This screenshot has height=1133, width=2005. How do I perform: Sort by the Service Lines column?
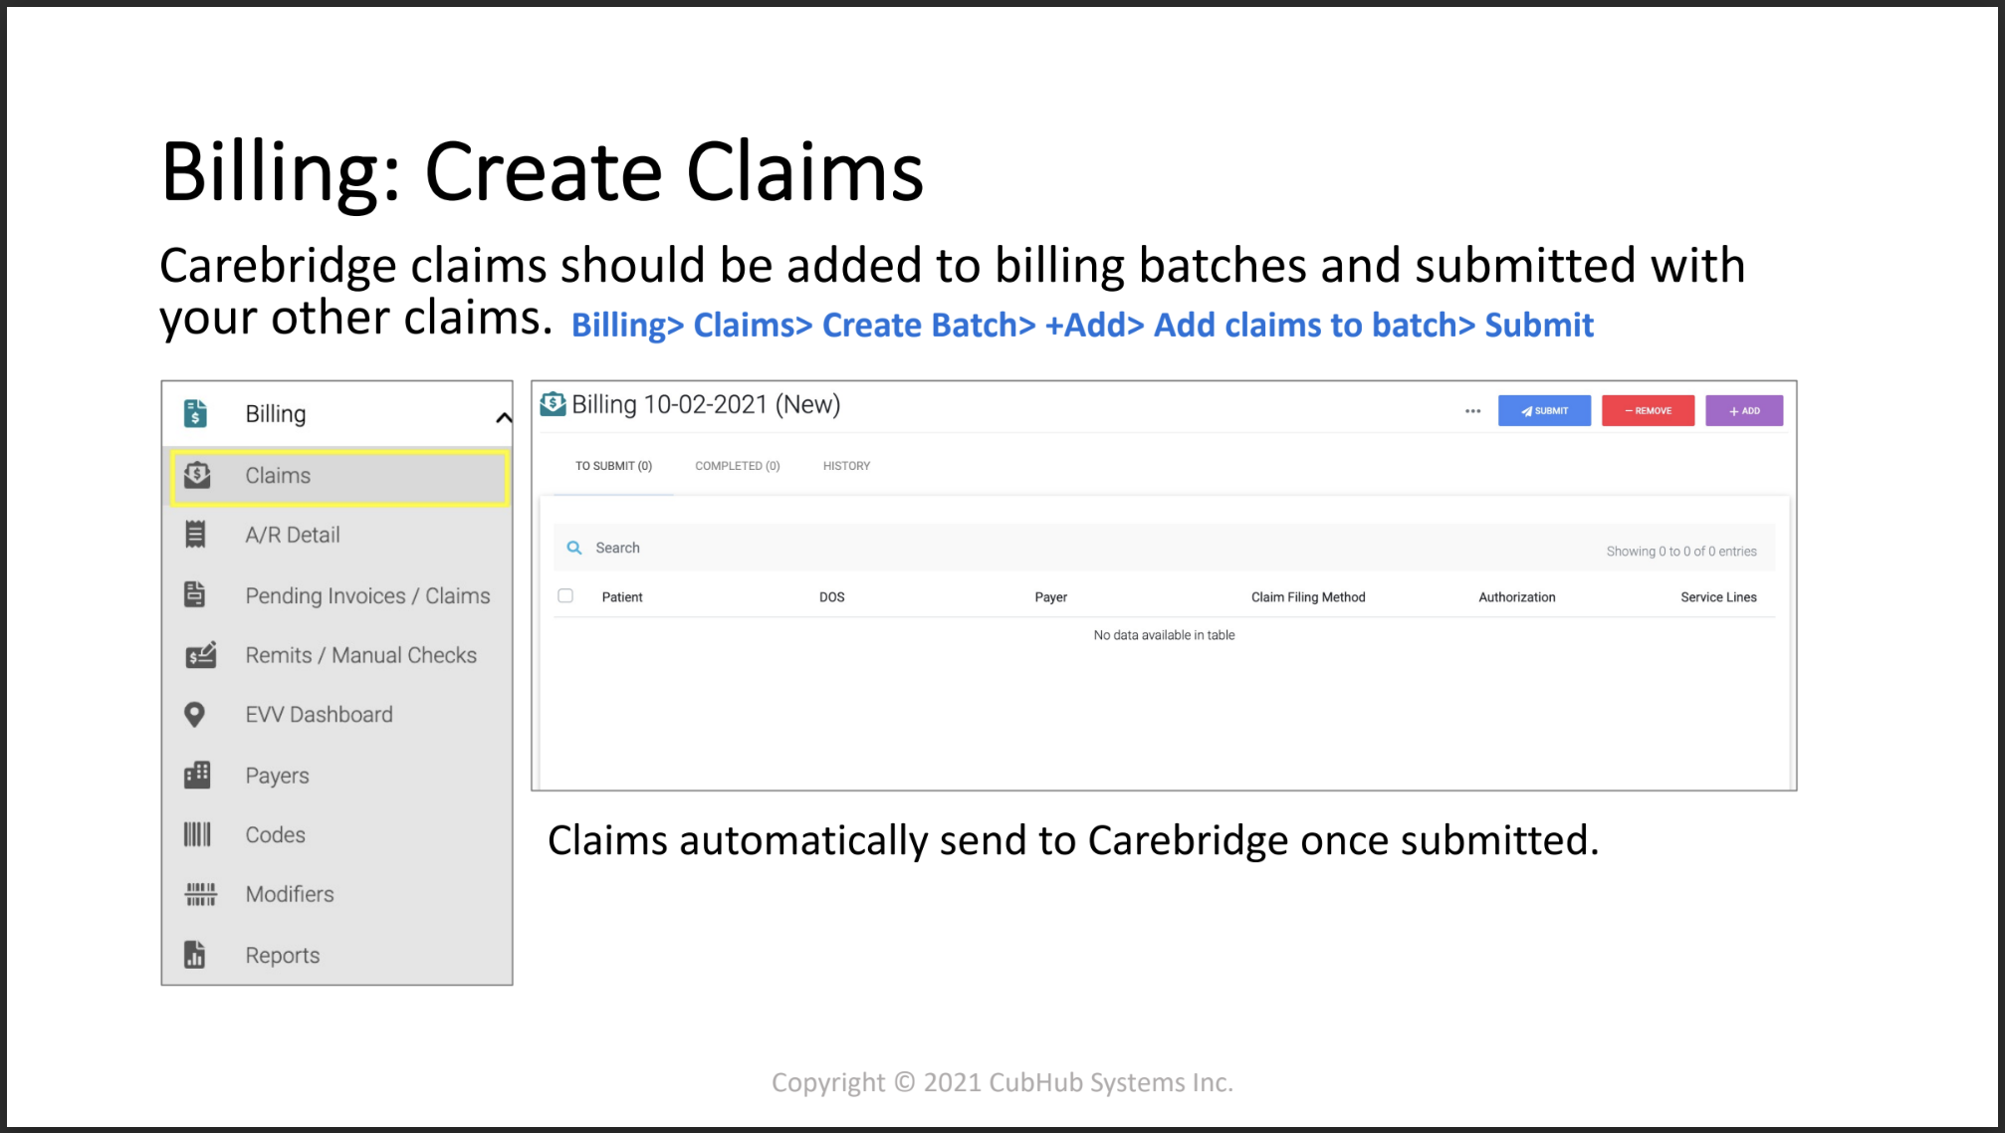[x=1718, y=597]
